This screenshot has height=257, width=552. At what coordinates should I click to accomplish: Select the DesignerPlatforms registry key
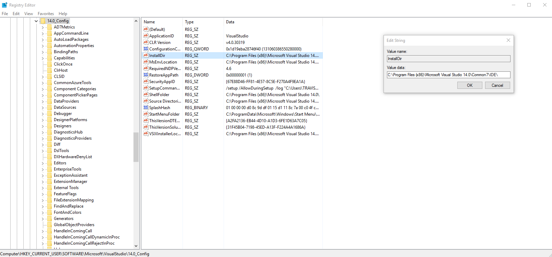point(70,120)
